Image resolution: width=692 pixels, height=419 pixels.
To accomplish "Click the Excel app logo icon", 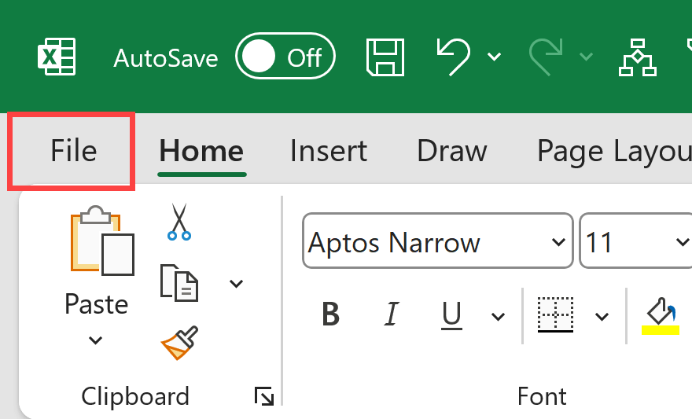I will coord(57,57).
